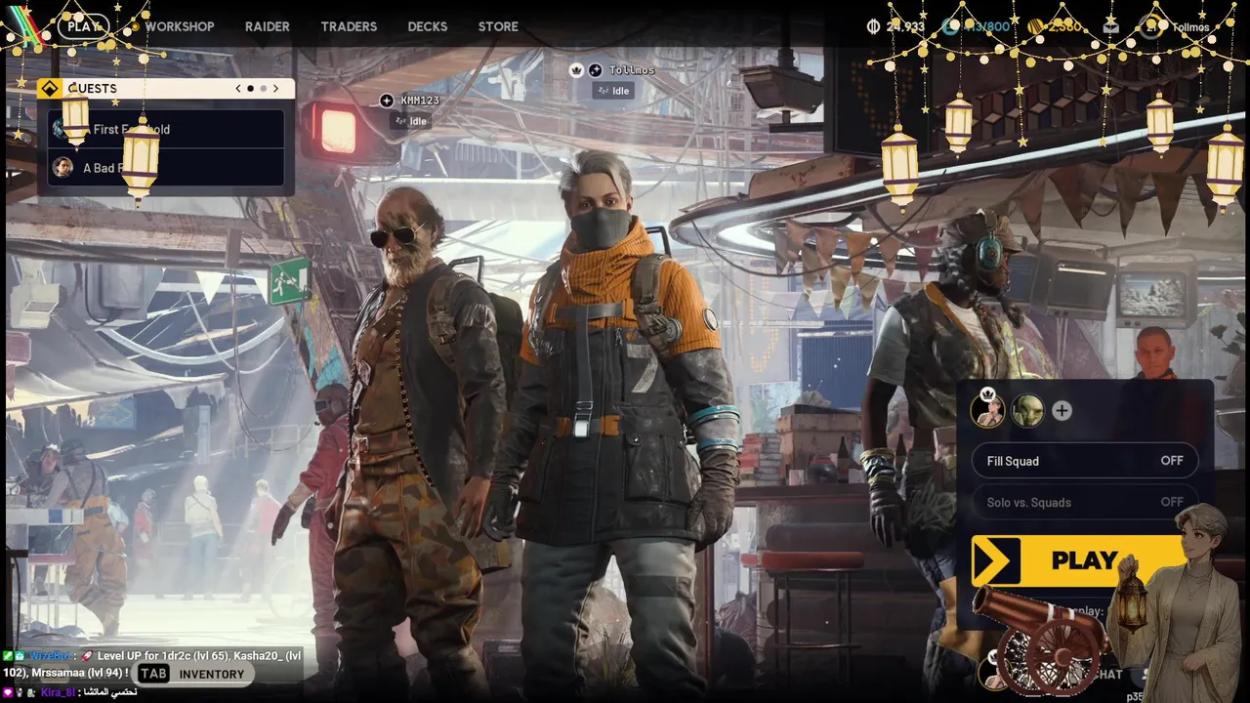This screenshot has width=1250, height=703.
Task: Click the coin currency balance 24,933
Action: coord(896,26)
